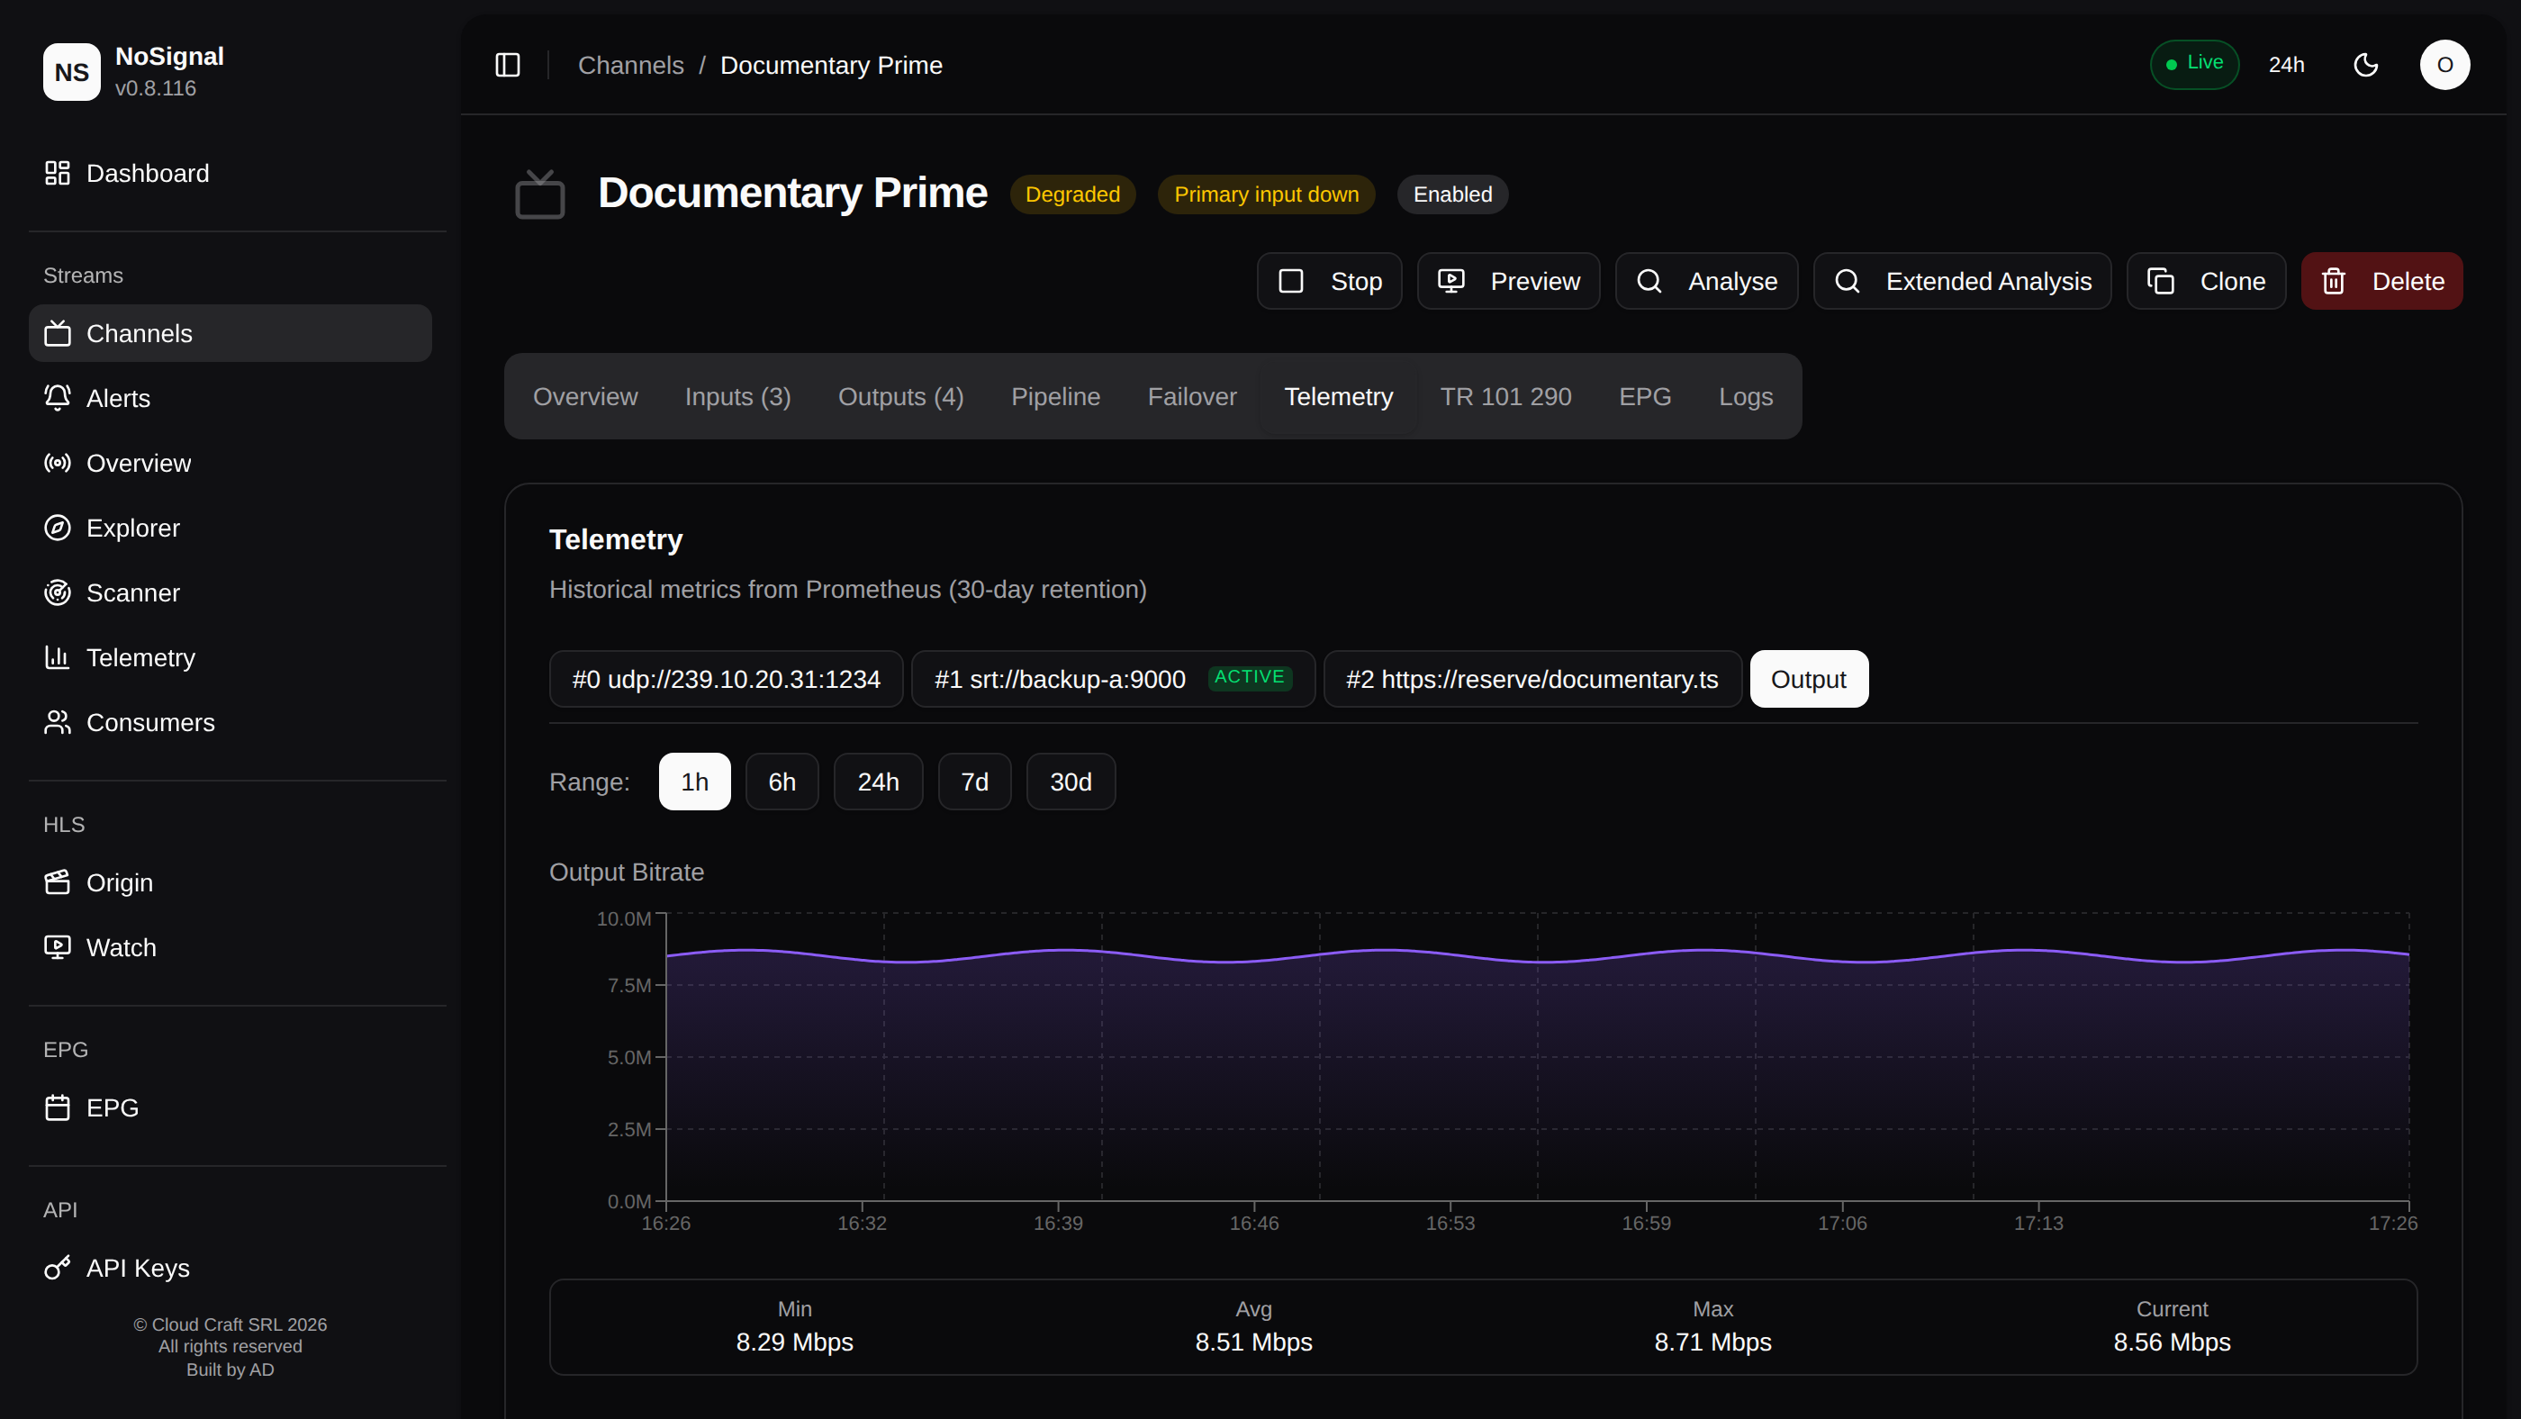Click the Scanner radar icon
2521x1419 pixels.
(x=58, y=593)
